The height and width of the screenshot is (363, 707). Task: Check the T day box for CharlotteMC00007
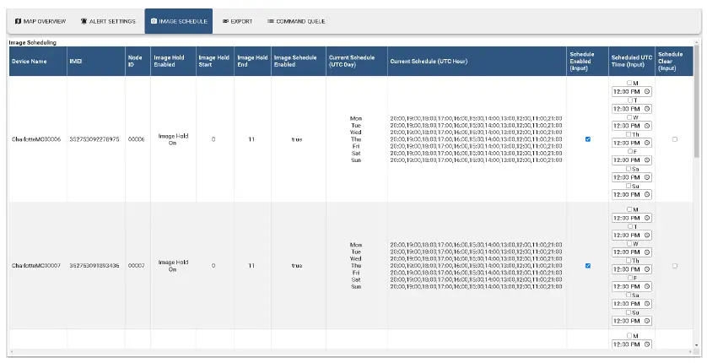tap(630, 226)
